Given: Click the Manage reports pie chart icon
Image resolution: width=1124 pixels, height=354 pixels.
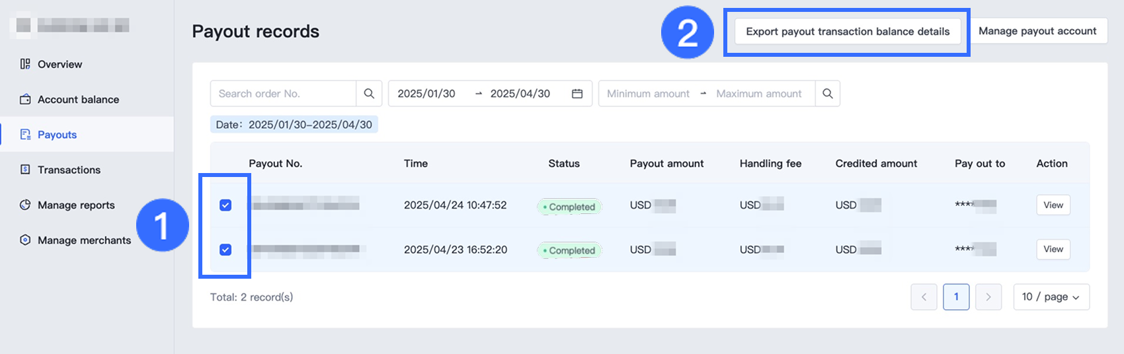Looking at the screenshot, I should pos(25,205).
